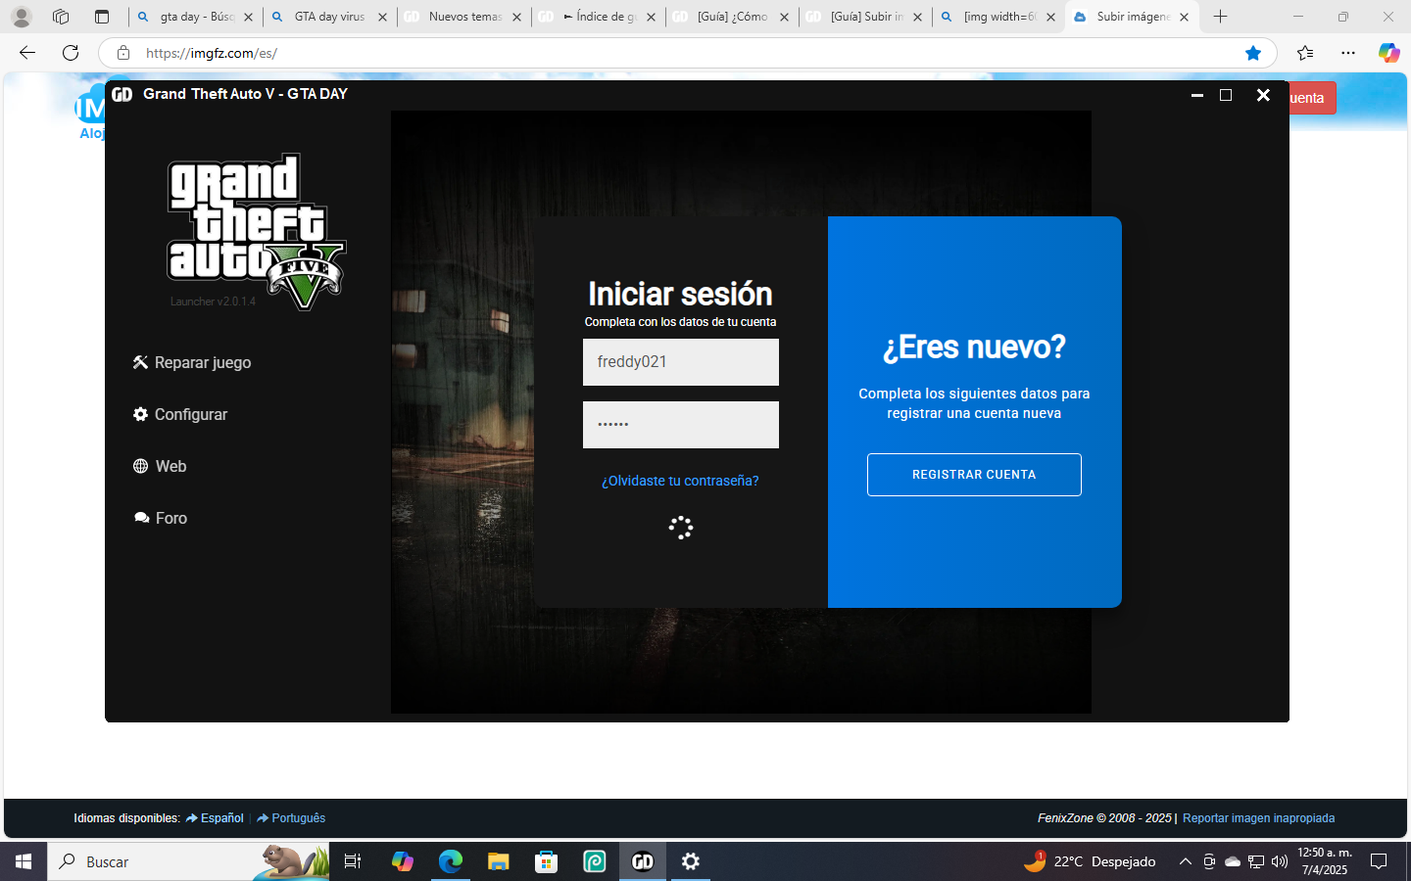Open File Explorer from the taskbar
1411x881 pixels.
point(499,861)
